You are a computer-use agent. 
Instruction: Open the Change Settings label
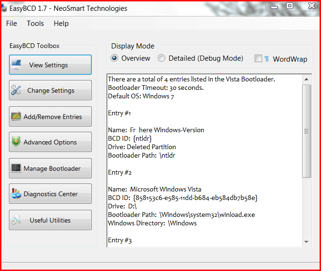pyautogui.click(x=51, y=90)
